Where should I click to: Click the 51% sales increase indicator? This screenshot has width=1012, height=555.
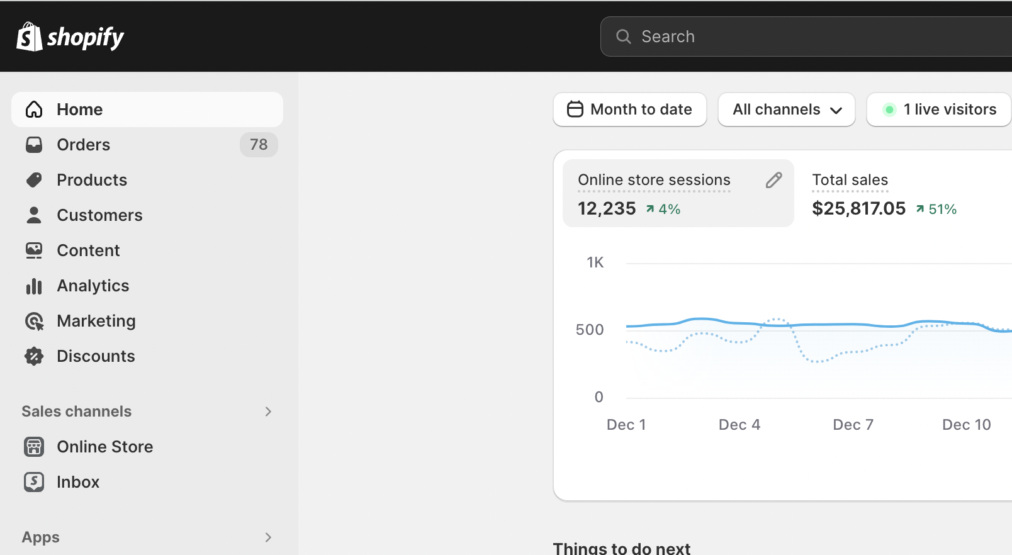pos(936,209)
